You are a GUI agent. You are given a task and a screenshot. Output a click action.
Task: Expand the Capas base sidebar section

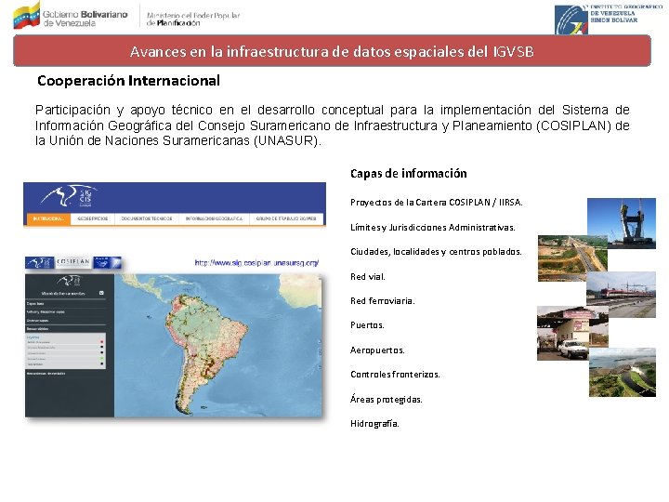pyautogui.click(x=66, y=303)
